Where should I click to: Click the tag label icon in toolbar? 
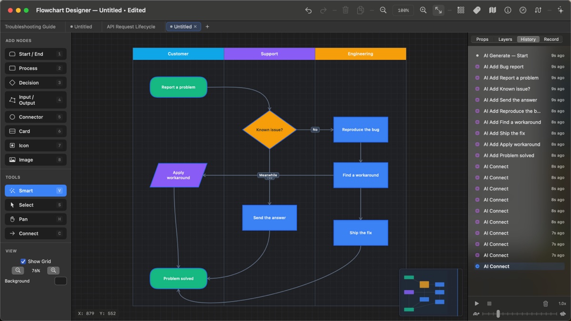point(477,10)
